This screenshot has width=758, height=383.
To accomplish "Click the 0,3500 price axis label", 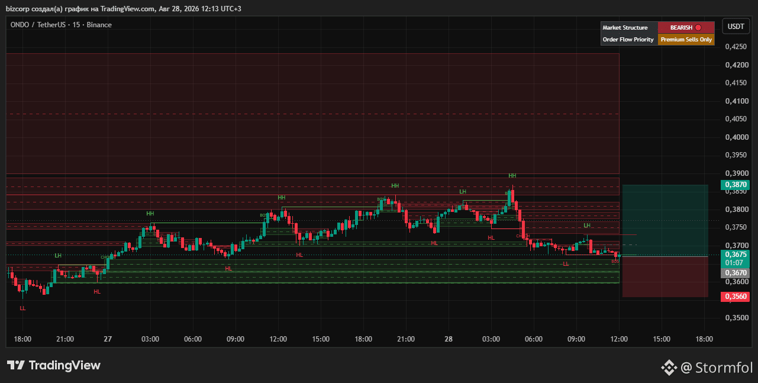I will pos(737,318).
